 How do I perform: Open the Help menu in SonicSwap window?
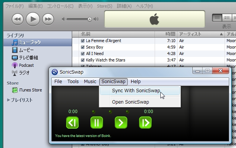(136, 82)
